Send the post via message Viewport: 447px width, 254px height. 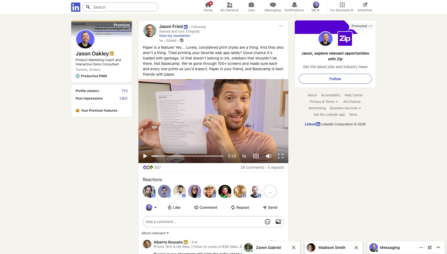point(270,207)
